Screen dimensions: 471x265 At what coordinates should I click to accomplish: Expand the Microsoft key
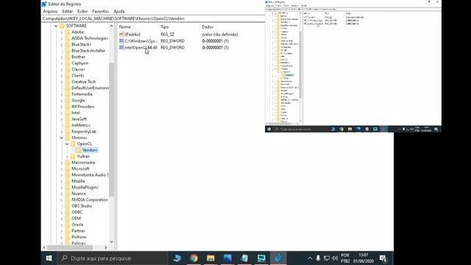pos(62,169)
